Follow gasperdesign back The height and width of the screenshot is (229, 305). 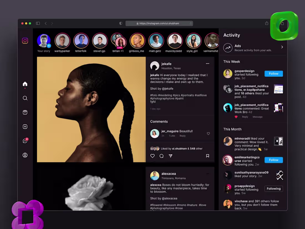273,74
